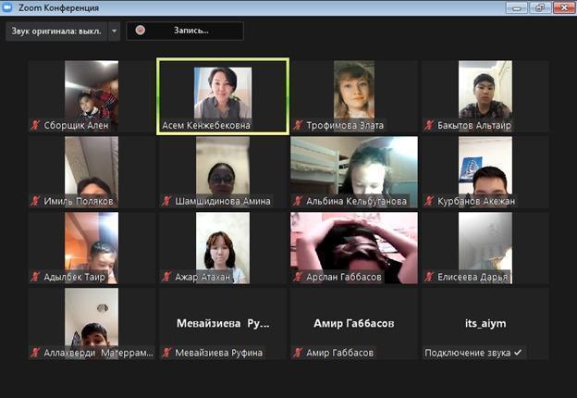
Task: Click muted mic icon for Шамшидинова Амина
Action: coord(166,201)
